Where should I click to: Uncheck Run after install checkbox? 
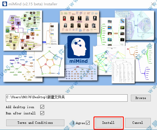point(42,113)
